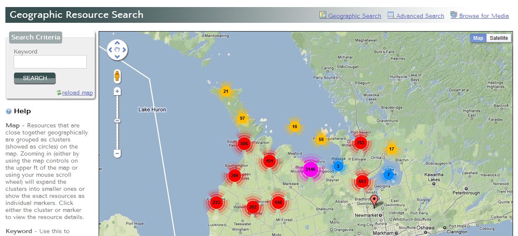Viewport: 518px width, 236px height.
Task: Open the red cluster marked 586
Action: tap(244, 144)
